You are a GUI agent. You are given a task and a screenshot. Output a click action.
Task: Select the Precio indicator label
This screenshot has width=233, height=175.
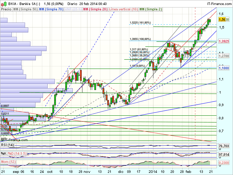click(6, 9)
